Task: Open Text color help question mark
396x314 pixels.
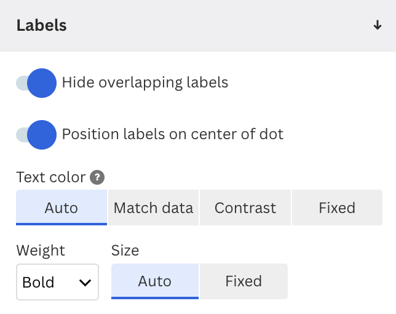Action: (x=97, y=177)
